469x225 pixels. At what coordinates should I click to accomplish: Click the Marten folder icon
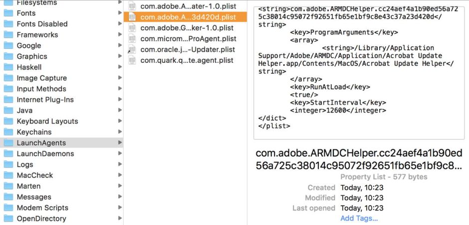8,186
